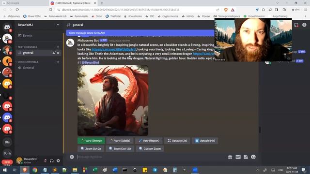Image resolution: width=310 pixels, height=174 pixels.
Task: Click the @BevanBird mention in message
Action: pyautogui.click(x=91, y=62)
